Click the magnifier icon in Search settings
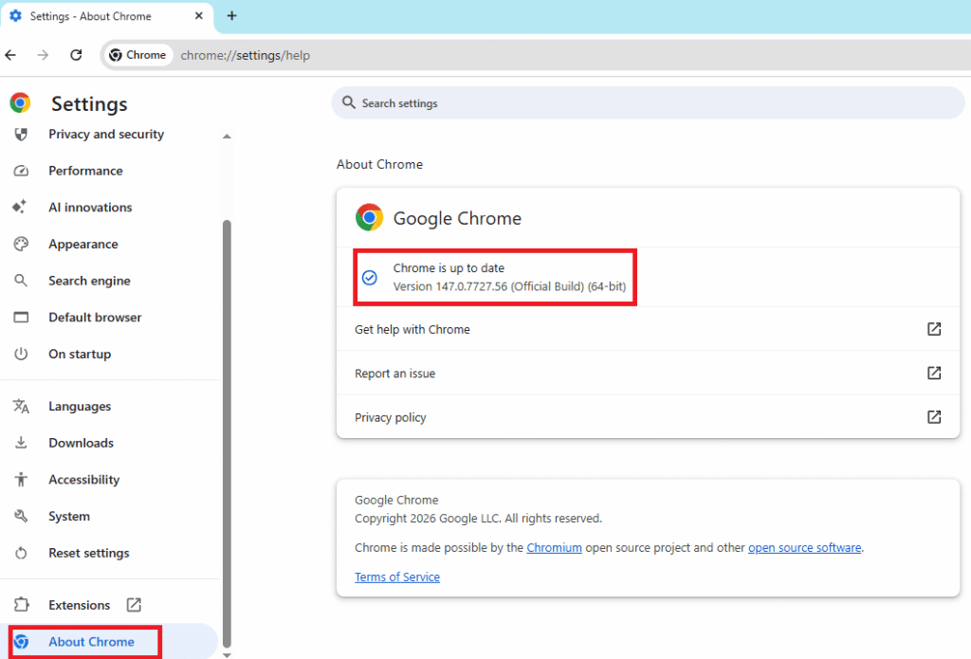Viewport: 971px width, 659px height. tap(349, 102)
